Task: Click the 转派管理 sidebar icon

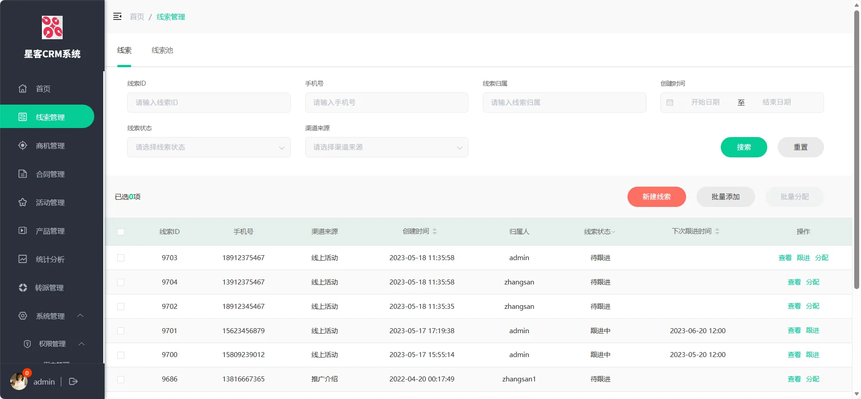Action: [23, 287]
